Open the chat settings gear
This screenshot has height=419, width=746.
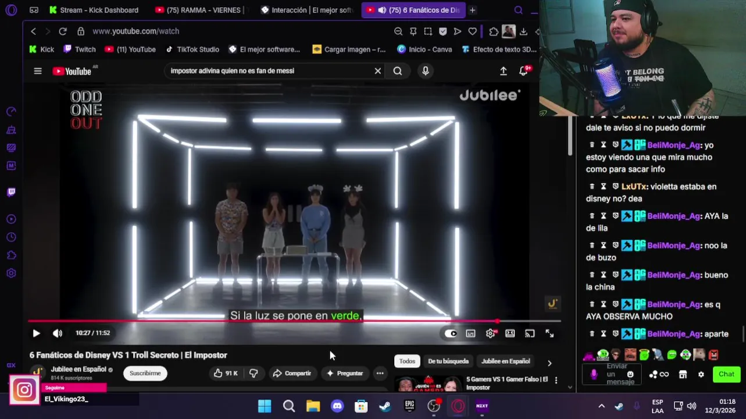(x=701, y=374)
